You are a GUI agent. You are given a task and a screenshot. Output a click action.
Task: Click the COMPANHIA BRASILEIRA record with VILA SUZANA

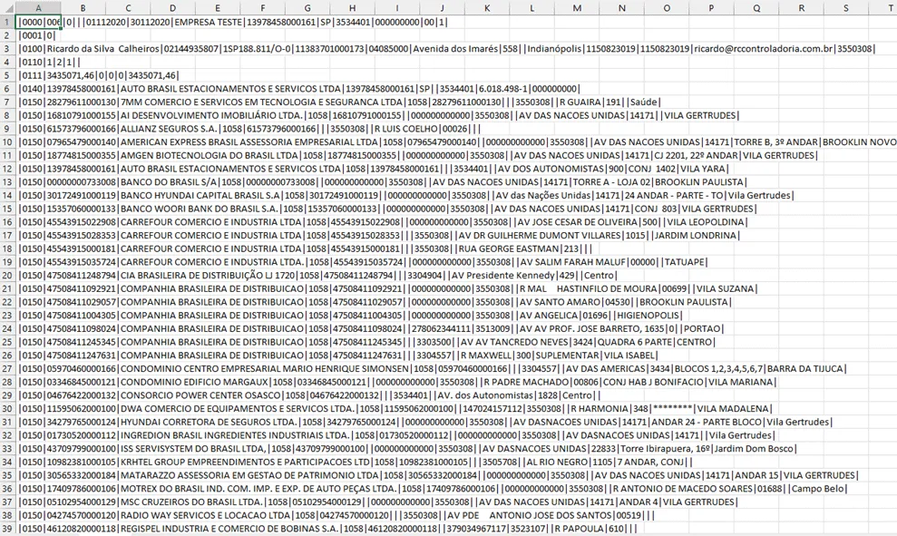coord(388,289)
